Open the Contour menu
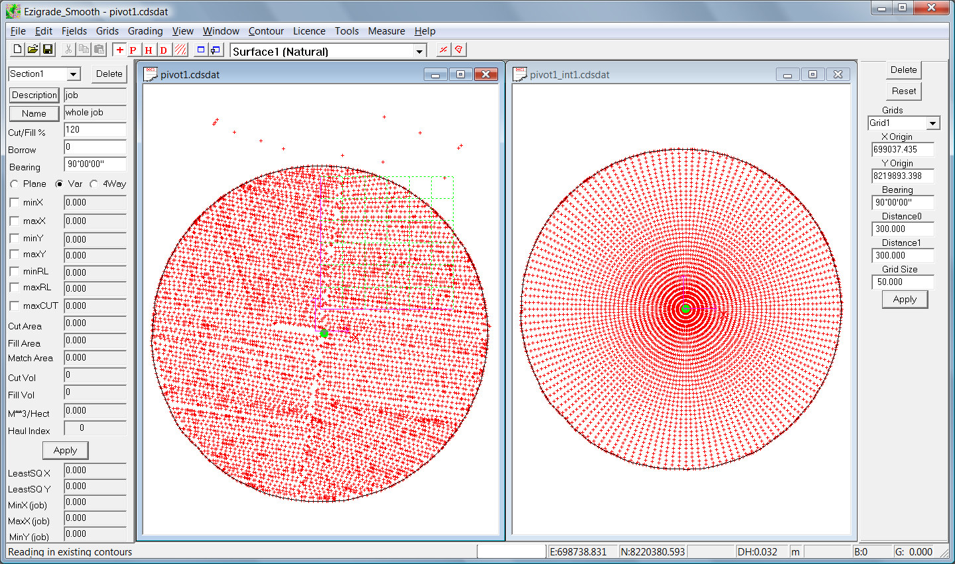Viewport: 955px width, 564px height. [x=266, y=31]
